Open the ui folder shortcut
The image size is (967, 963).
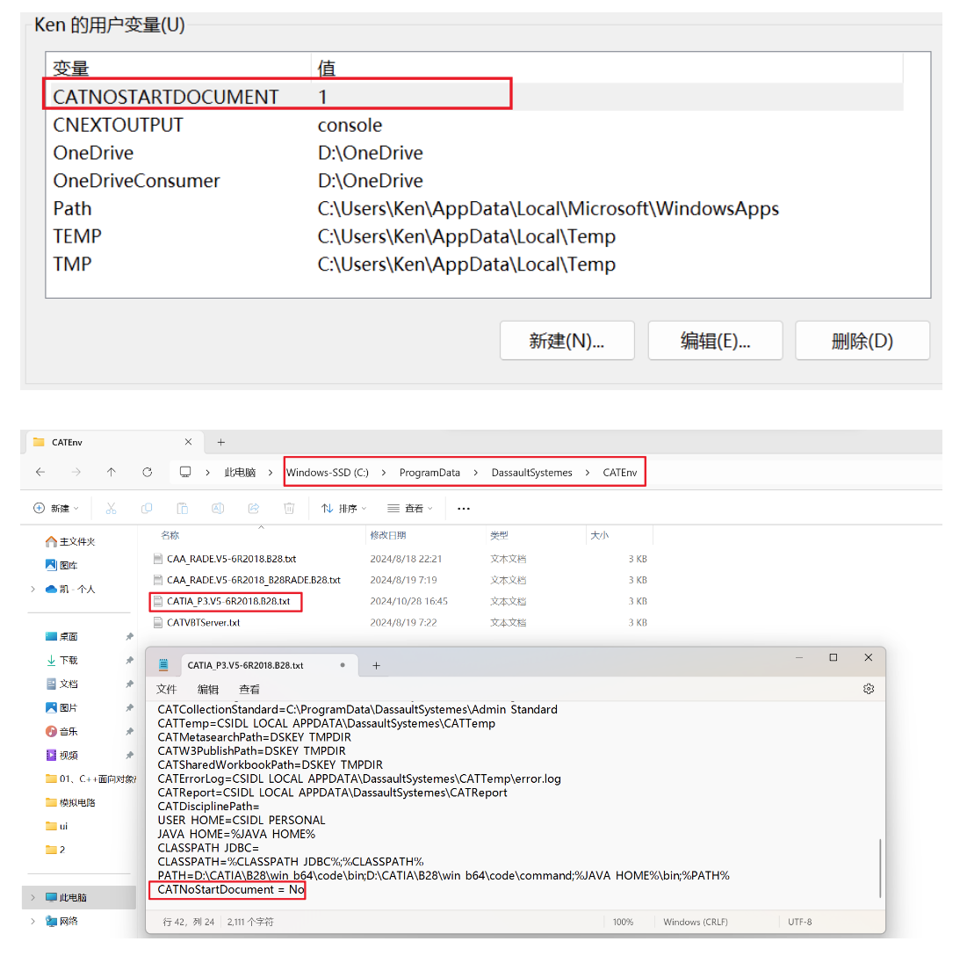click(x=56, y=826)
